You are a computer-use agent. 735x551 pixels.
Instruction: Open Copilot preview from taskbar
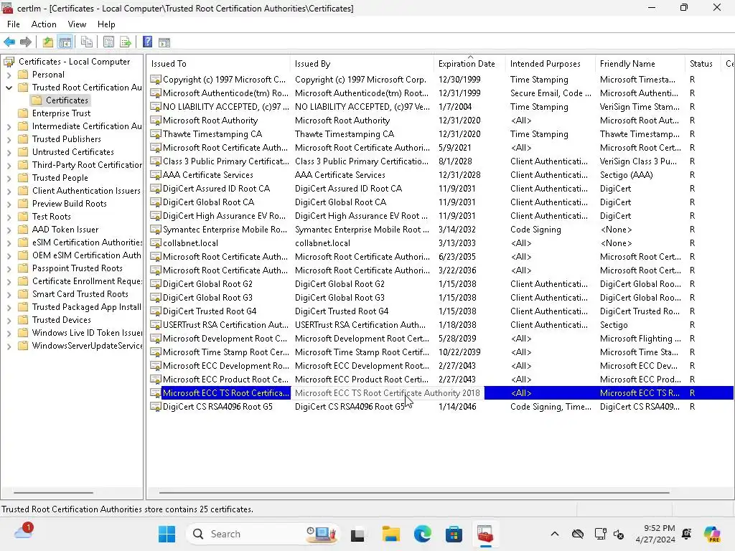[712, 534]
